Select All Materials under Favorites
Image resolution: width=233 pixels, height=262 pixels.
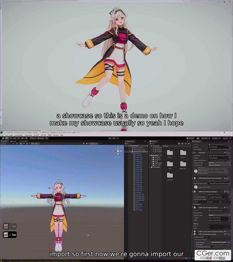[x=157, y=148]
